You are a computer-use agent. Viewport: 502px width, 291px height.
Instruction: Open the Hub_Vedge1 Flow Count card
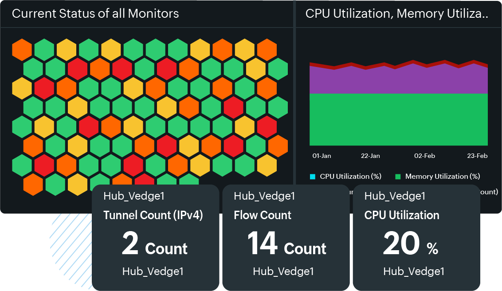pos(285,238)
